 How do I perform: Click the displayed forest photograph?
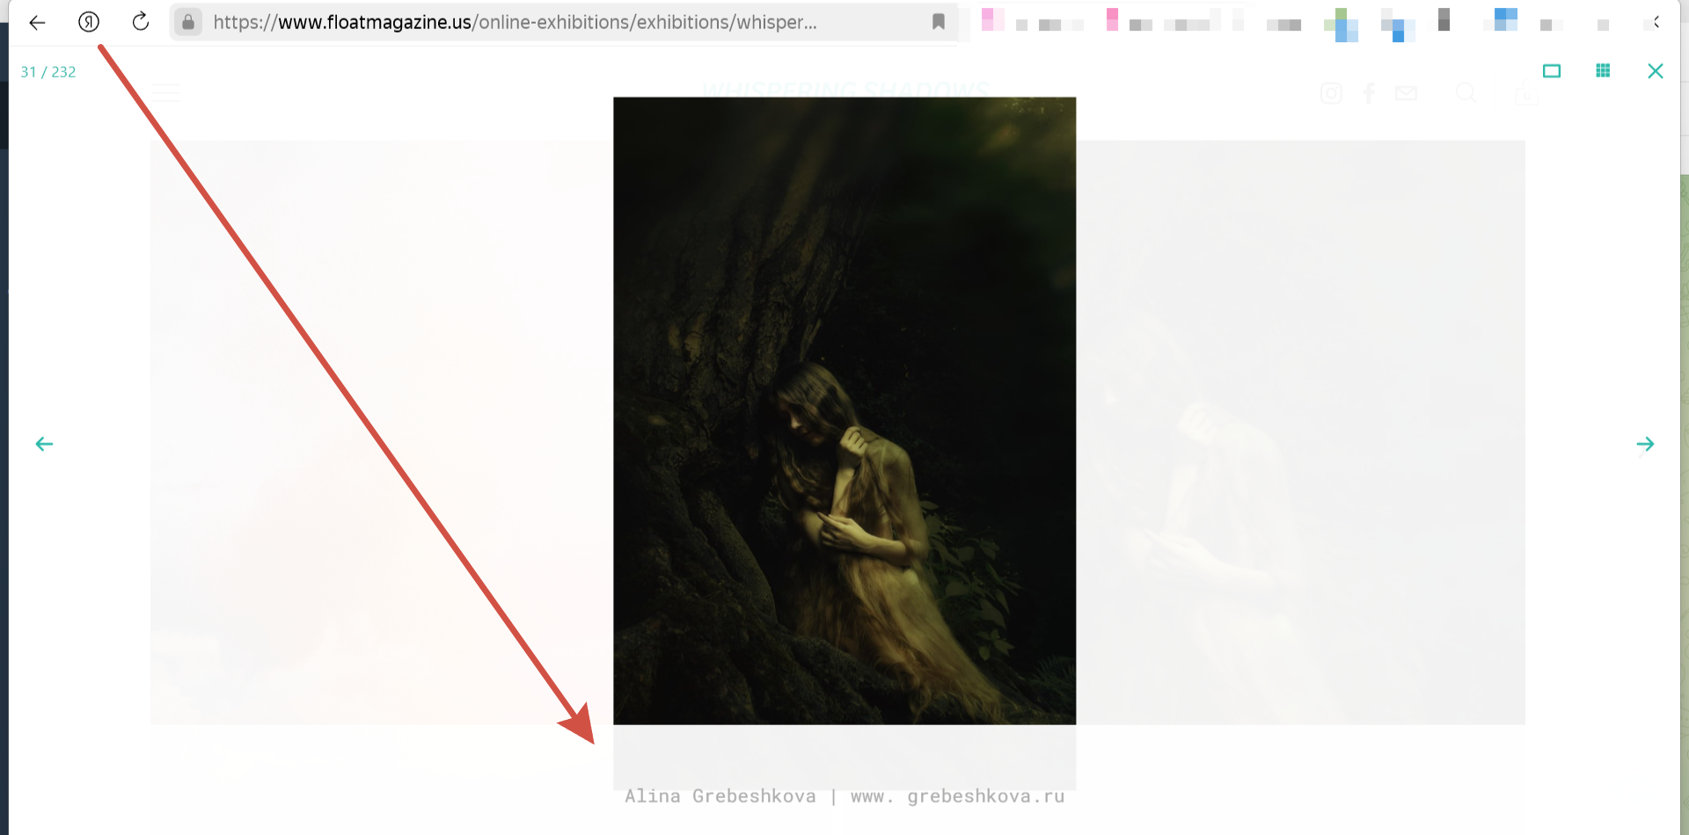(x=844, y=409)
